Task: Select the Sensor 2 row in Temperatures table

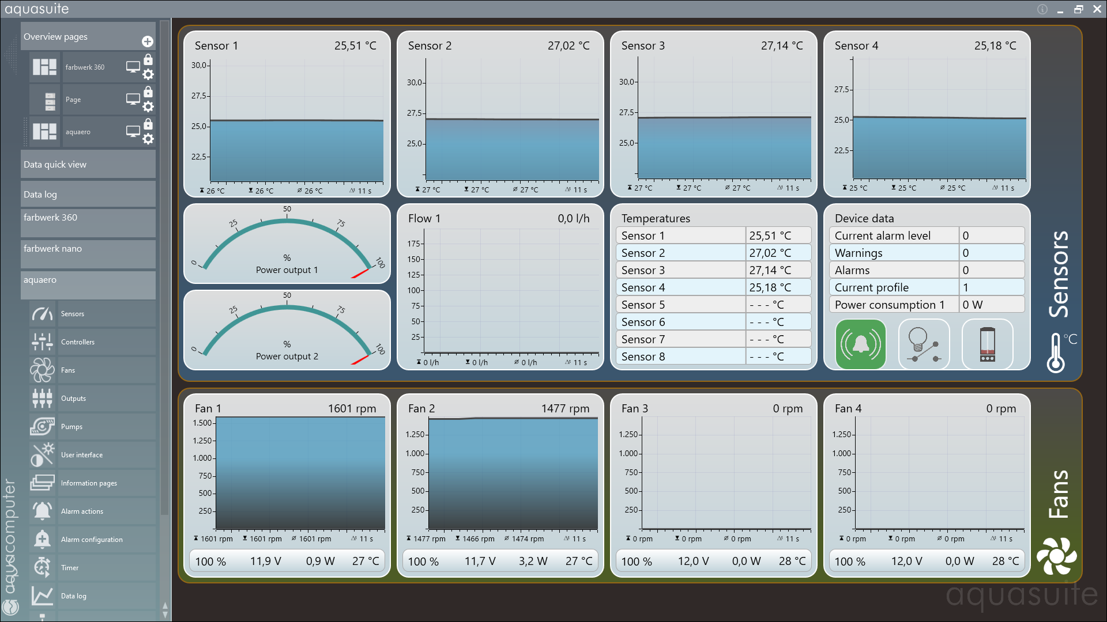Action: click(x=714, y=253)
